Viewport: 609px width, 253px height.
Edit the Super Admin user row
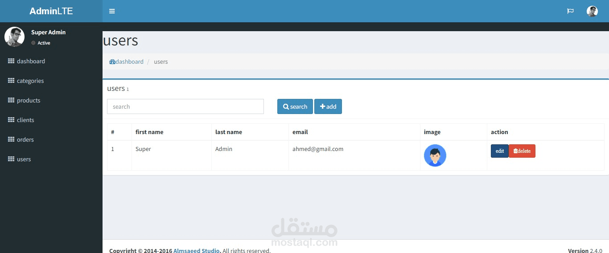pos(500,151)
